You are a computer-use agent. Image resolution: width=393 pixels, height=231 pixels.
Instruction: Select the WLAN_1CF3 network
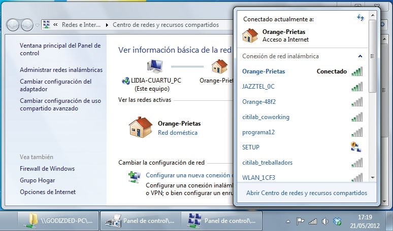(x=302, y=177)
